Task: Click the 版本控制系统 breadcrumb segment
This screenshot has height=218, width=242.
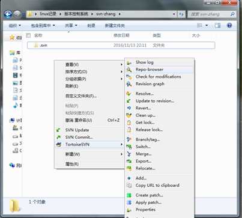Action: [x=76, y=14]
